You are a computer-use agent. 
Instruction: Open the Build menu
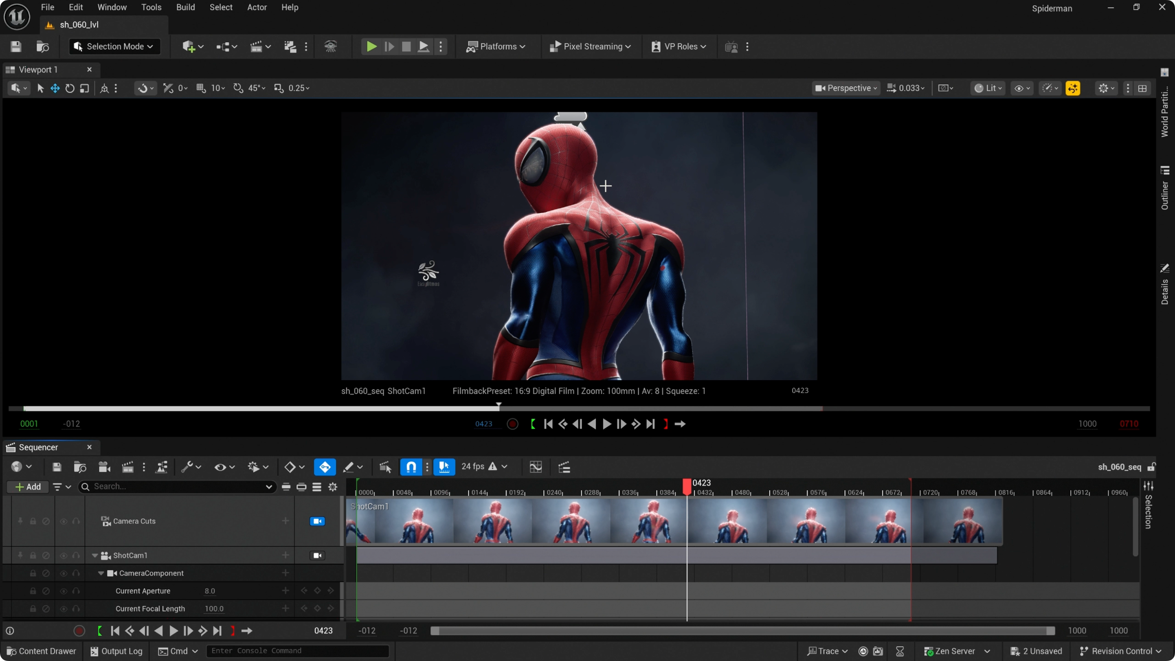click(x=185, y=7)
